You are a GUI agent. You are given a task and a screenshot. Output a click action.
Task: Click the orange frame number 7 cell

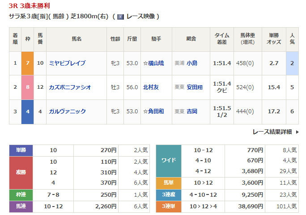pos(28,63)
